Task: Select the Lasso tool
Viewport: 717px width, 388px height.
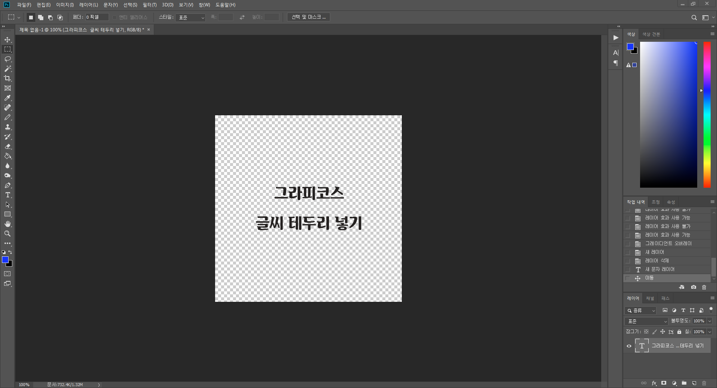Action: pos(7,59)
